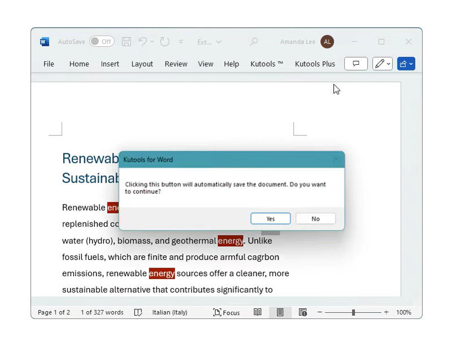Click the word 'sustainable' in the document
The image size is (452, 341).
pos(85,290)
